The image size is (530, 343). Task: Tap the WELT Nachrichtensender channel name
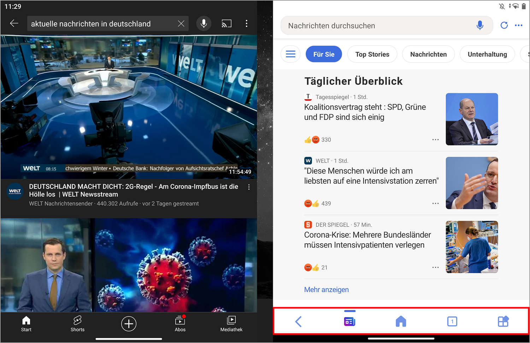(61, 204)
